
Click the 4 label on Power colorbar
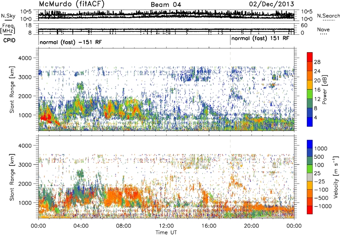[x=315, y=118]
